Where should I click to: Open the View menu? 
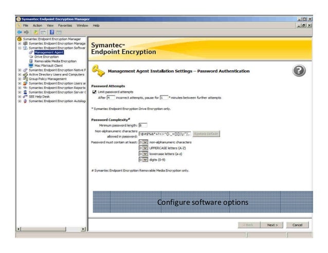point(50,26)
